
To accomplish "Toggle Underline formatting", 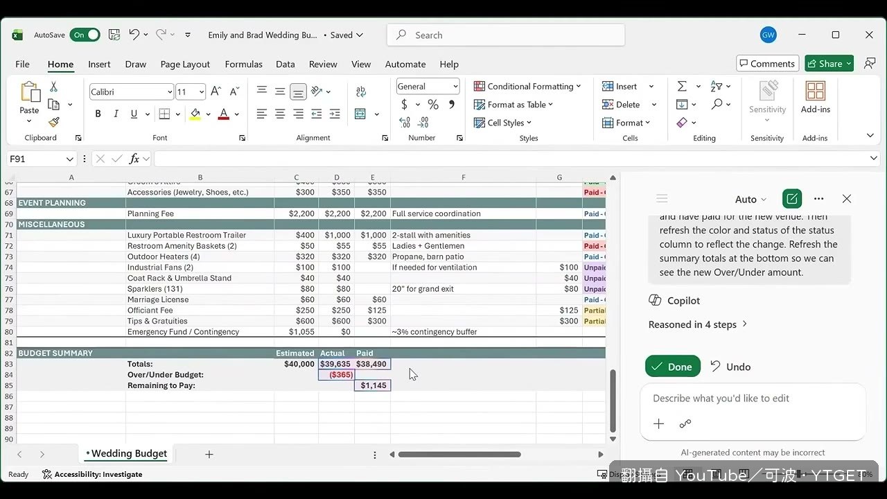I will [134, 114].
